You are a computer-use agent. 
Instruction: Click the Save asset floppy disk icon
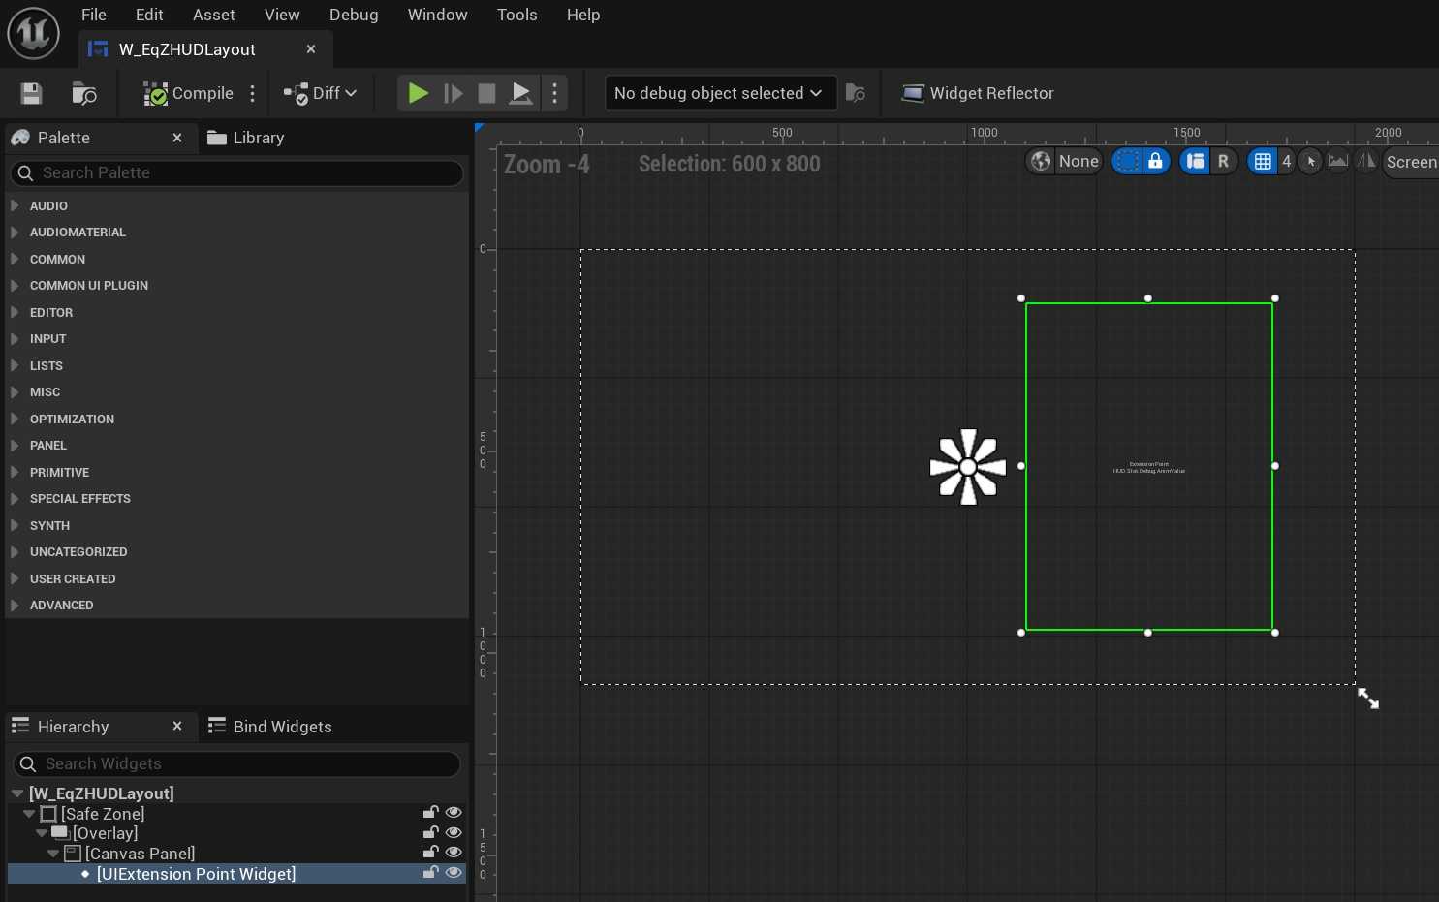click(x=31, y=93)
